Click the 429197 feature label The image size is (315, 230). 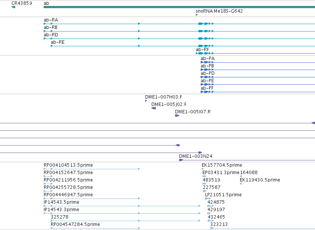(x=216, y=210)
